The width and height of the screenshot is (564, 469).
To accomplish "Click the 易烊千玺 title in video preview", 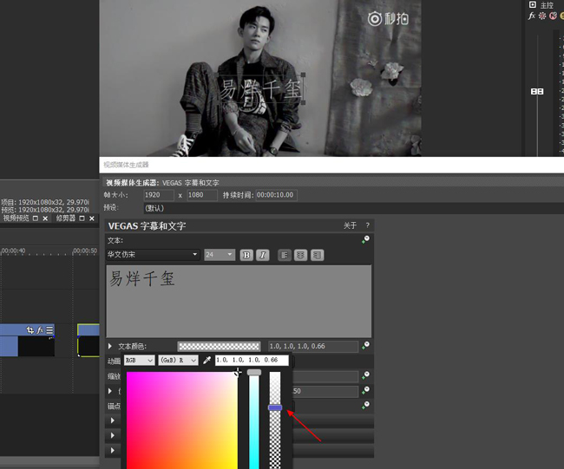I will click(260, 89).
